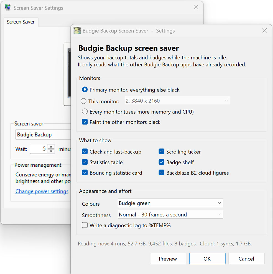273x274 pixels.
Task: Expand the Smoothness dropdown
Action: click(x=170, y=215)
